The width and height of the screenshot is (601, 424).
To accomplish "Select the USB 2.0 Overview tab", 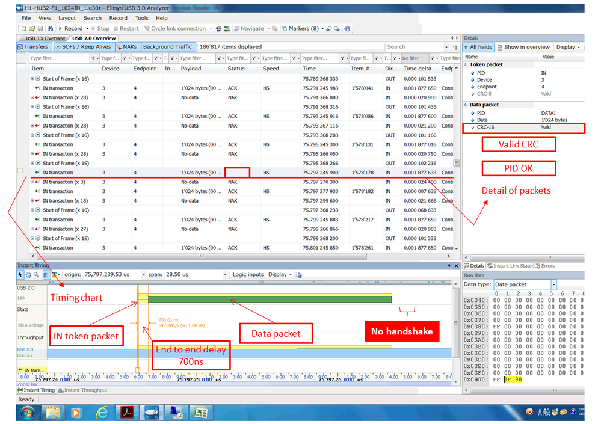I will [94, 38].
